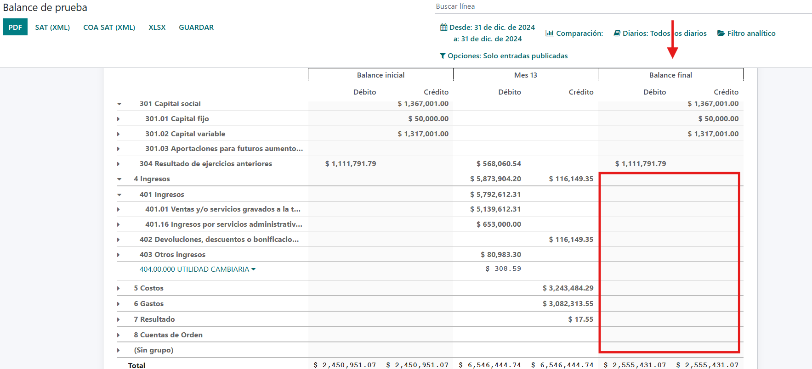Expand 401.16 Ingresos por servicios administrativos

pos(119,224)
